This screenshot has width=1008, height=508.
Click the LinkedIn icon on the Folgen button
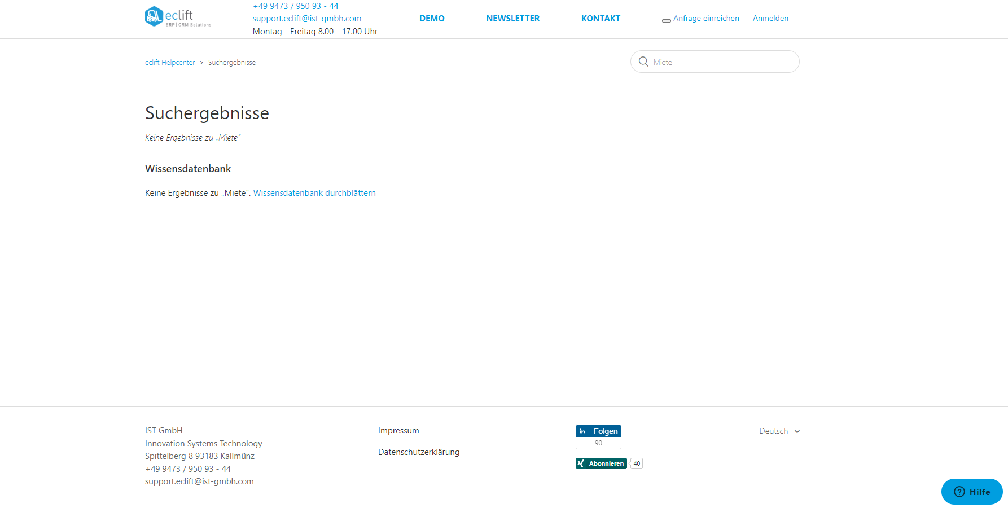(582, 431)
